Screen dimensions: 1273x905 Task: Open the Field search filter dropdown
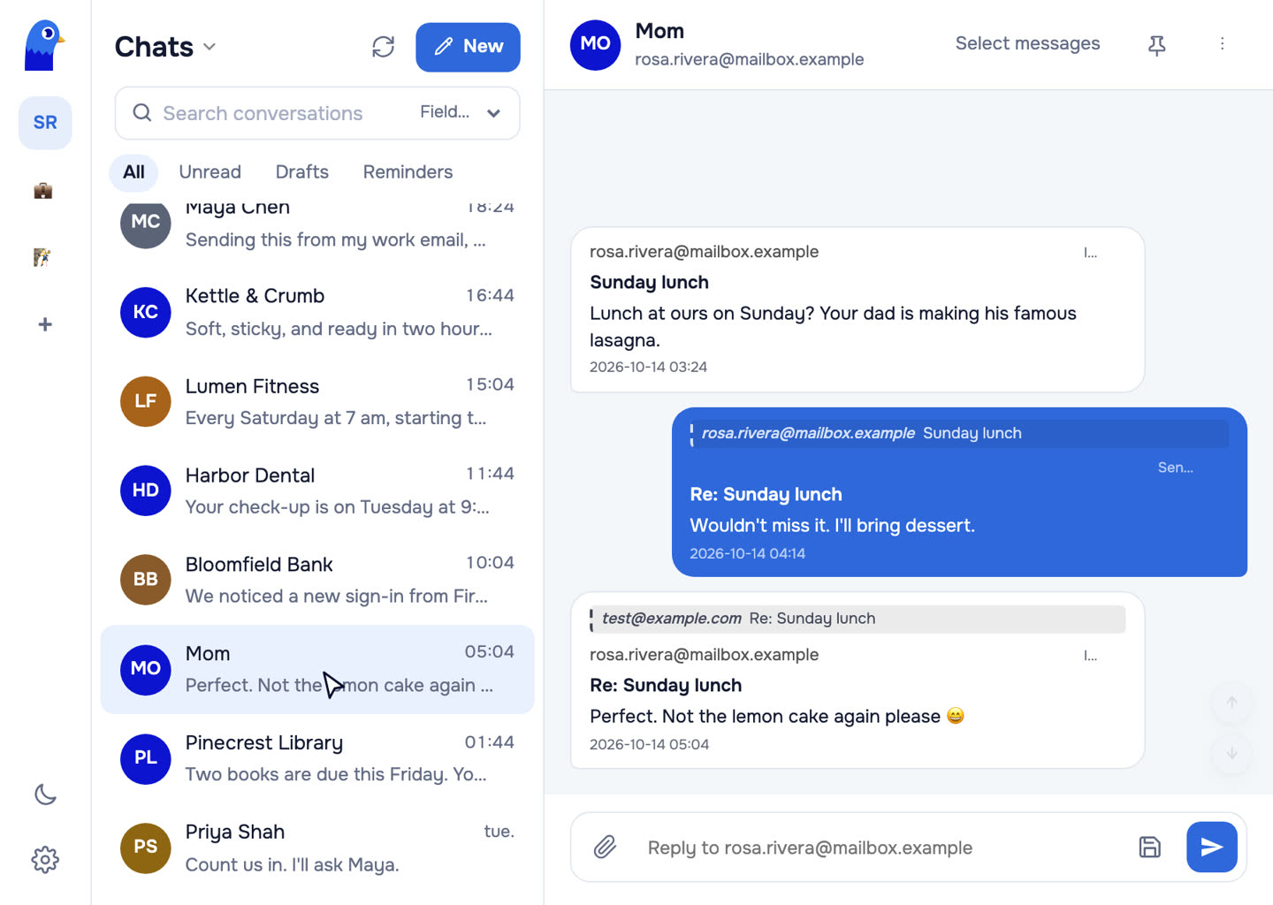pyautogui.click(x=461, y=112)
